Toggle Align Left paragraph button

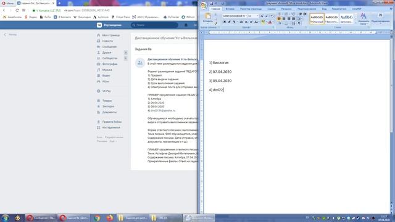click(279, 18)
